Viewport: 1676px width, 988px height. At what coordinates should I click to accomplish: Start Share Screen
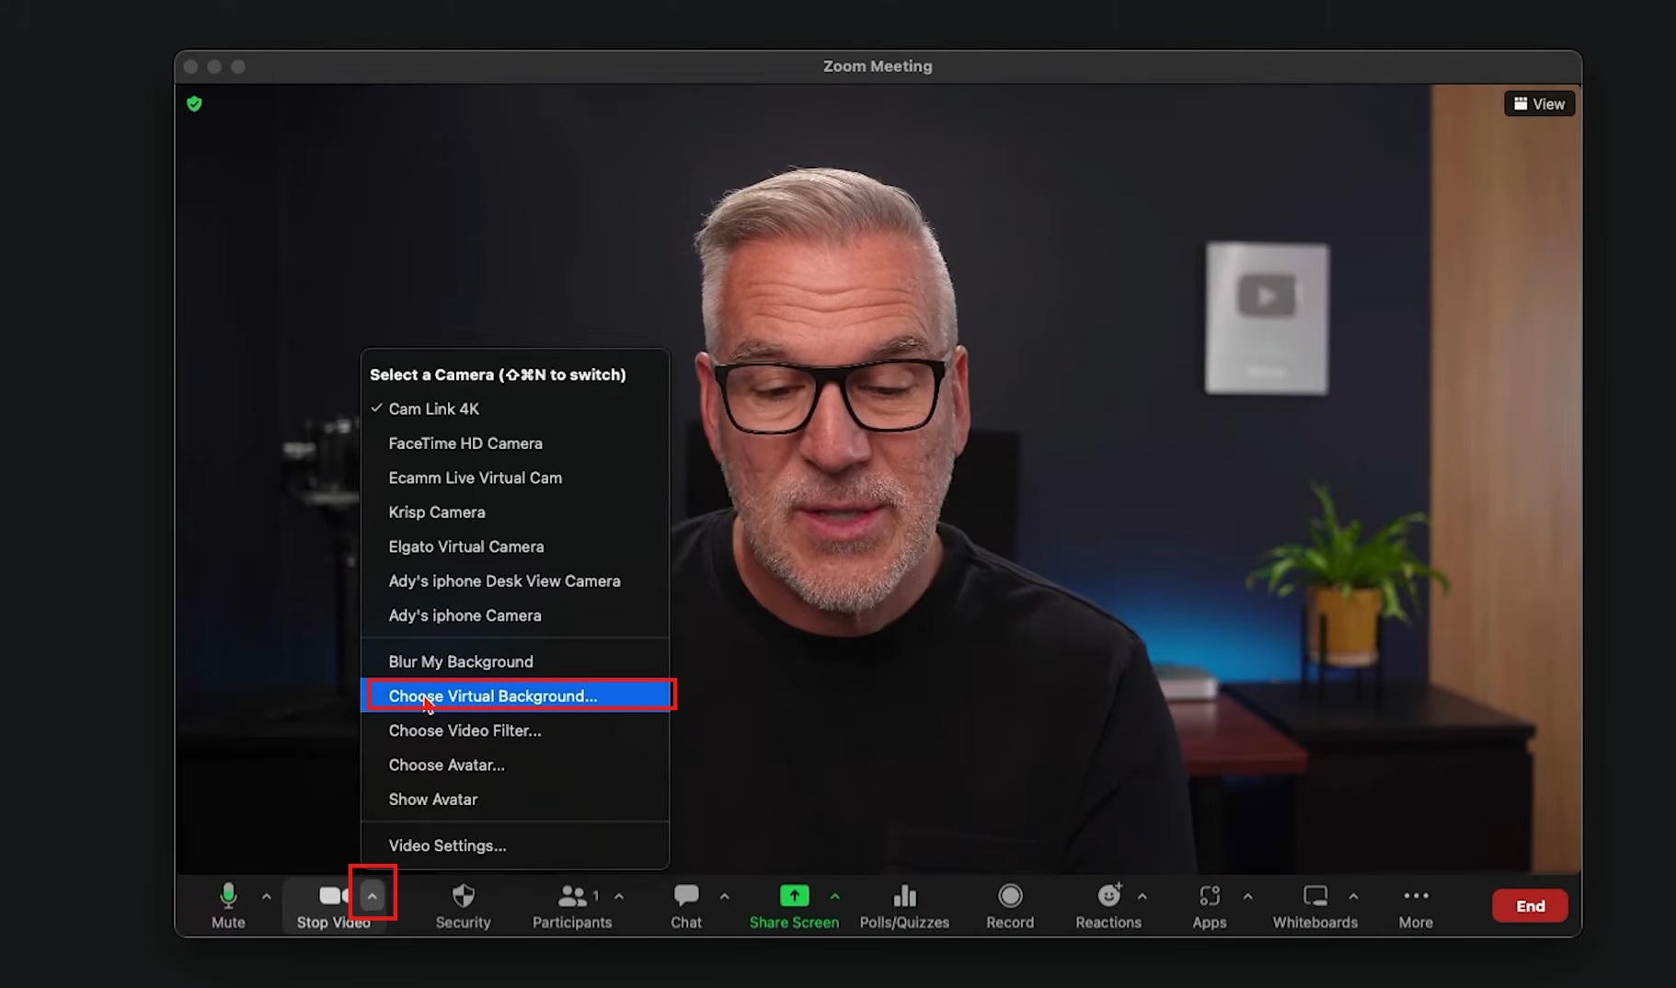[x=794, y=906]
